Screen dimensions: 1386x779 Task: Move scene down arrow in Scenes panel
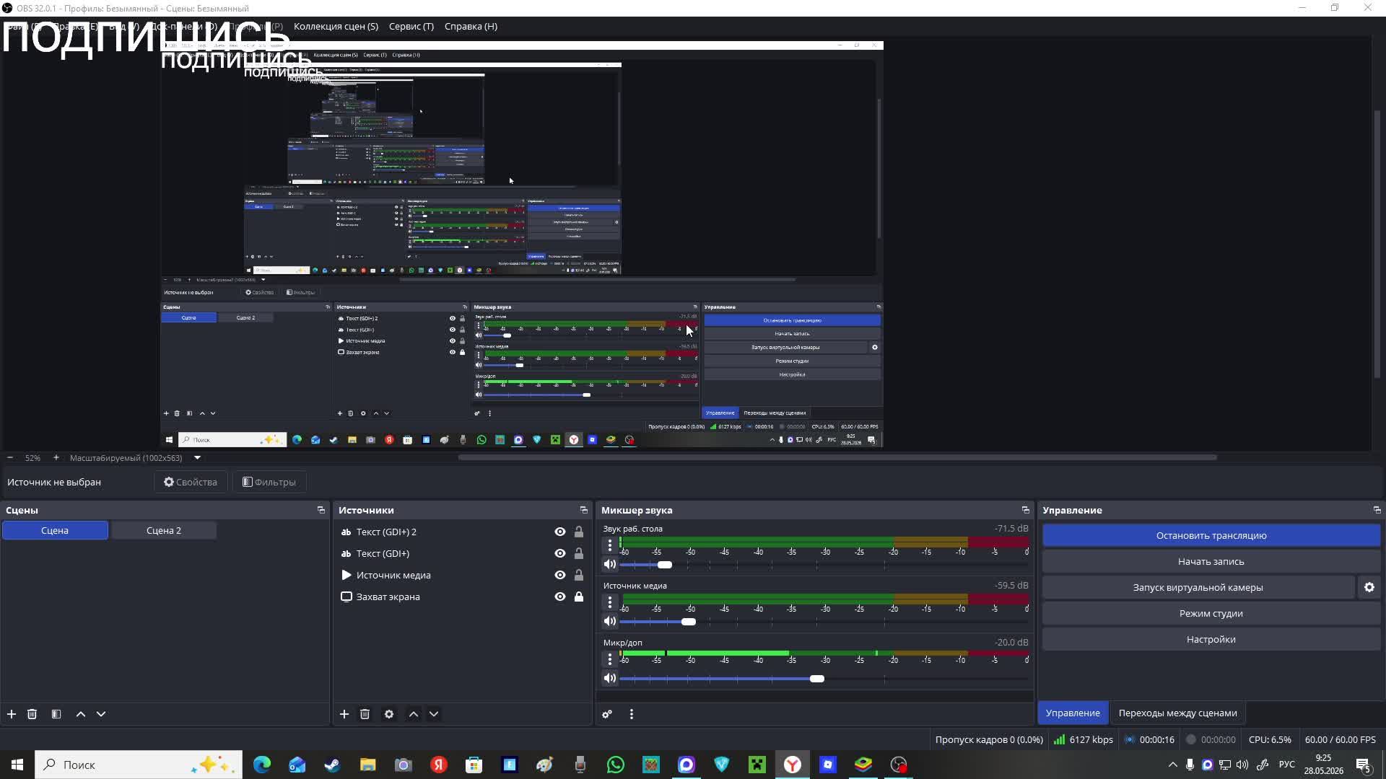coord(101,714)
